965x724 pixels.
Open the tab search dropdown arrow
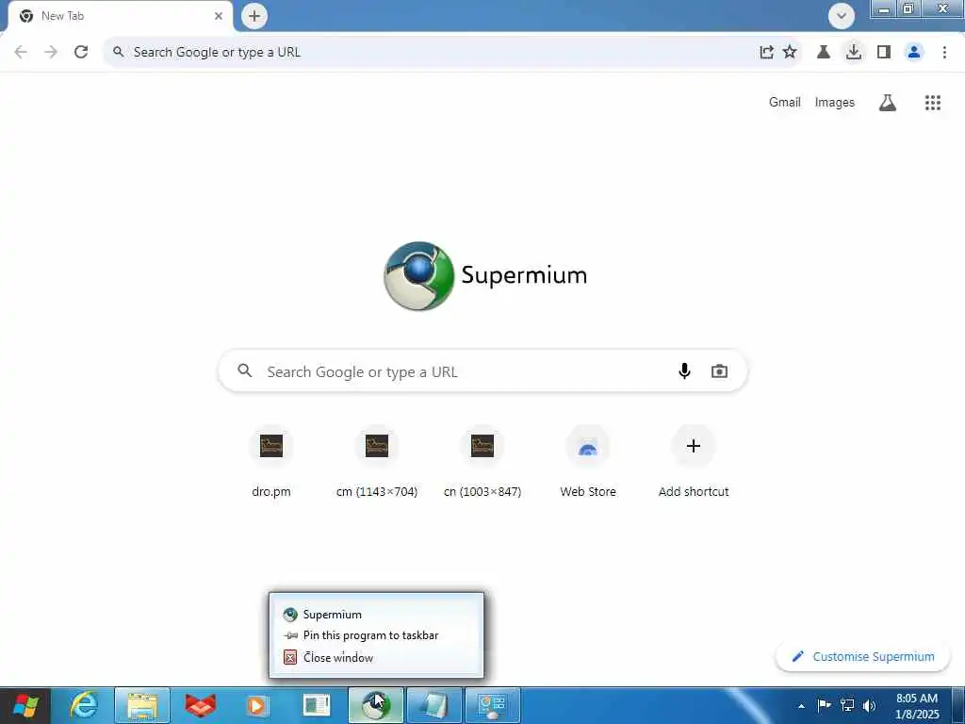click(x=842, y=16)
